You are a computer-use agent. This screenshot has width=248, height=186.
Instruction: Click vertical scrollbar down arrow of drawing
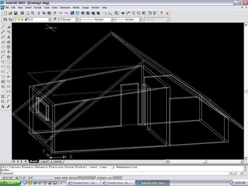246,158
